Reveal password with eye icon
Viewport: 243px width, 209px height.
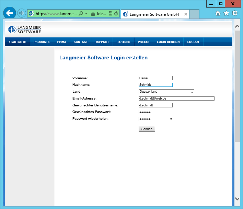171,119
